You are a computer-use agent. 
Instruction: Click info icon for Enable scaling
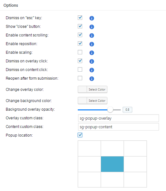coord(92,53)
